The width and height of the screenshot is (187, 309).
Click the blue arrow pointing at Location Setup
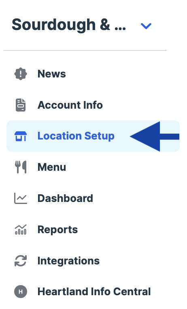click(x=155, y=136)
